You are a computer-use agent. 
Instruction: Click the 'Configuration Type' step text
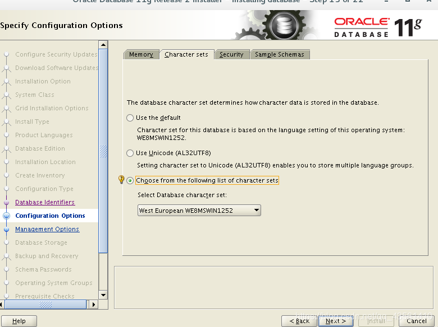tap(44, 189)
